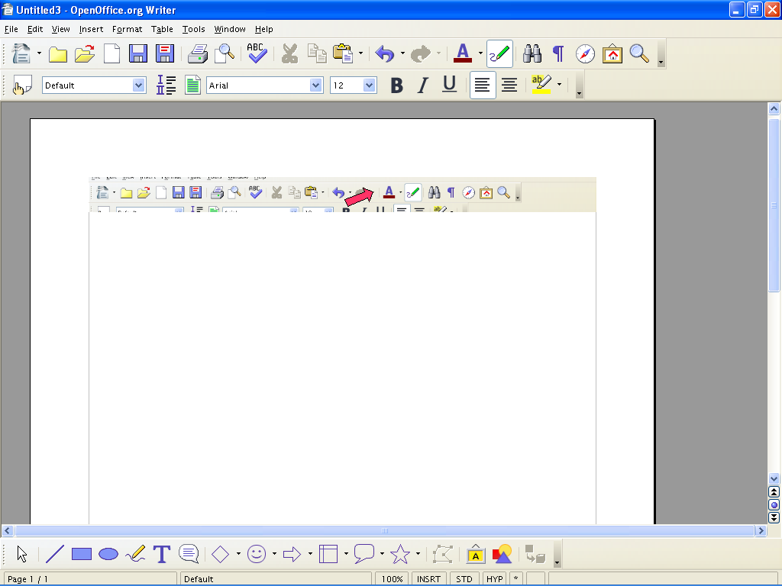Click the New document icon
The width and height of the screenshot is (782, 586).
click(21, 53)
